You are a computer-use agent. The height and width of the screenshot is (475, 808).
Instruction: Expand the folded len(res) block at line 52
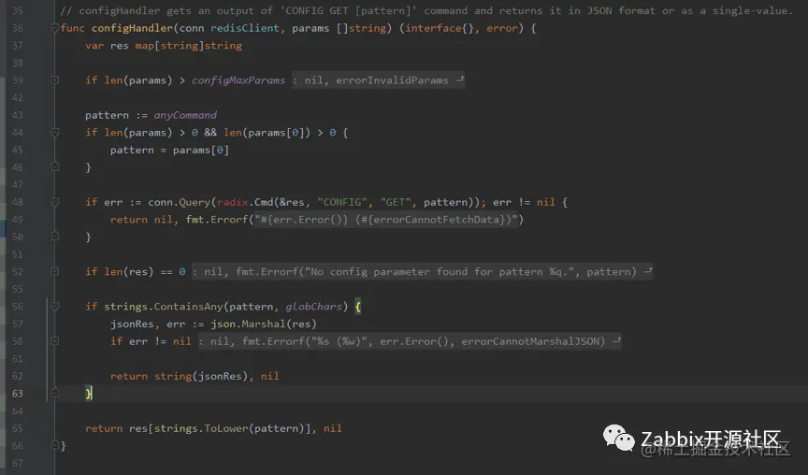(54, 271)
